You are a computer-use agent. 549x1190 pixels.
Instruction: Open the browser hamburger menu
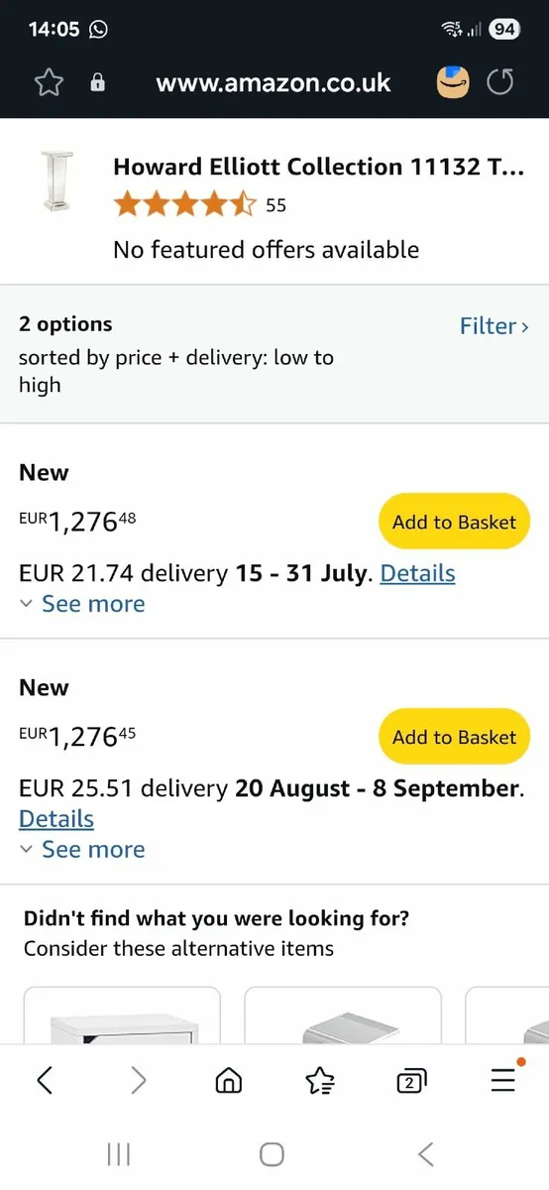[503, 1079]
